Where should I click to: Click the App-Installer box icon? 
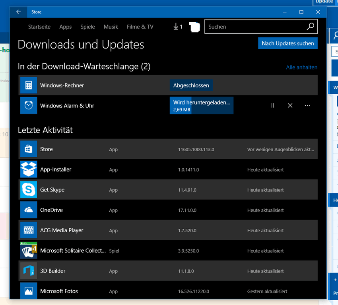click(29, 170)
